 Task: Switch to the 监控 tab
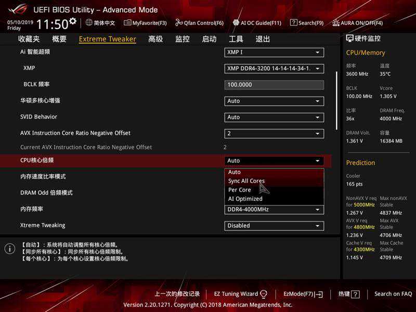click(x=182, y=39)
